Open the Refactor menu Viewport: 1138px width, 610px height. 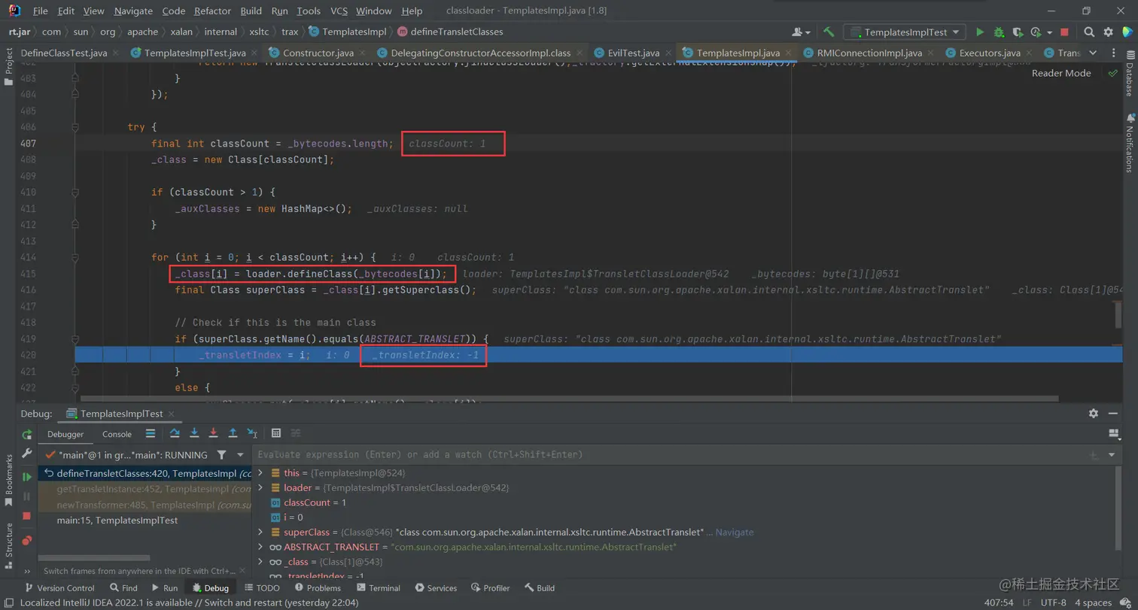pyautogui.click(x=213, y=11)
